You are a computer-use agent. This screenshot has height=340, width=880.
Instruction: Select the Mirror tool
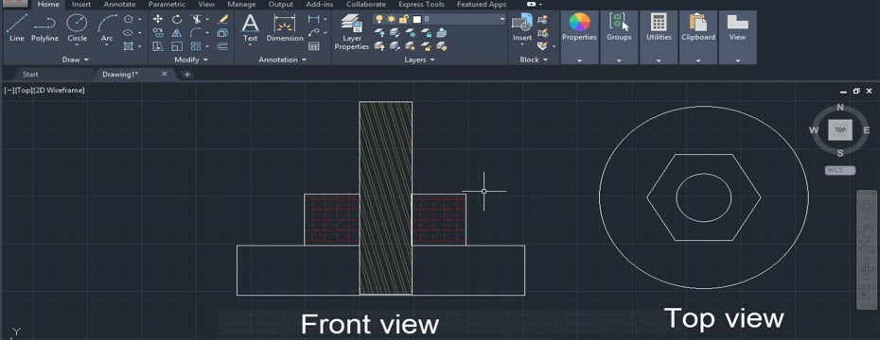coord(177,32)
